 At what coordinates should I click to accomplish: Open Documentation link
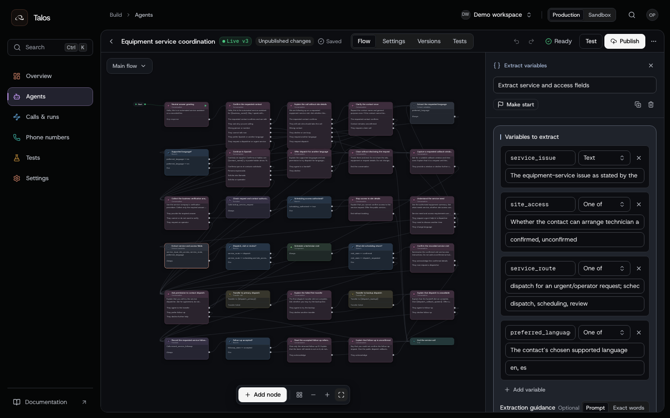click(x=50, y=402)
